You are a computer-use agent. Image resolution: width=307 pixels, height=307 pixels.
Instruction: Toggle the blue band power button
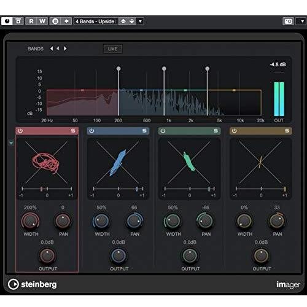pos(91,131)
